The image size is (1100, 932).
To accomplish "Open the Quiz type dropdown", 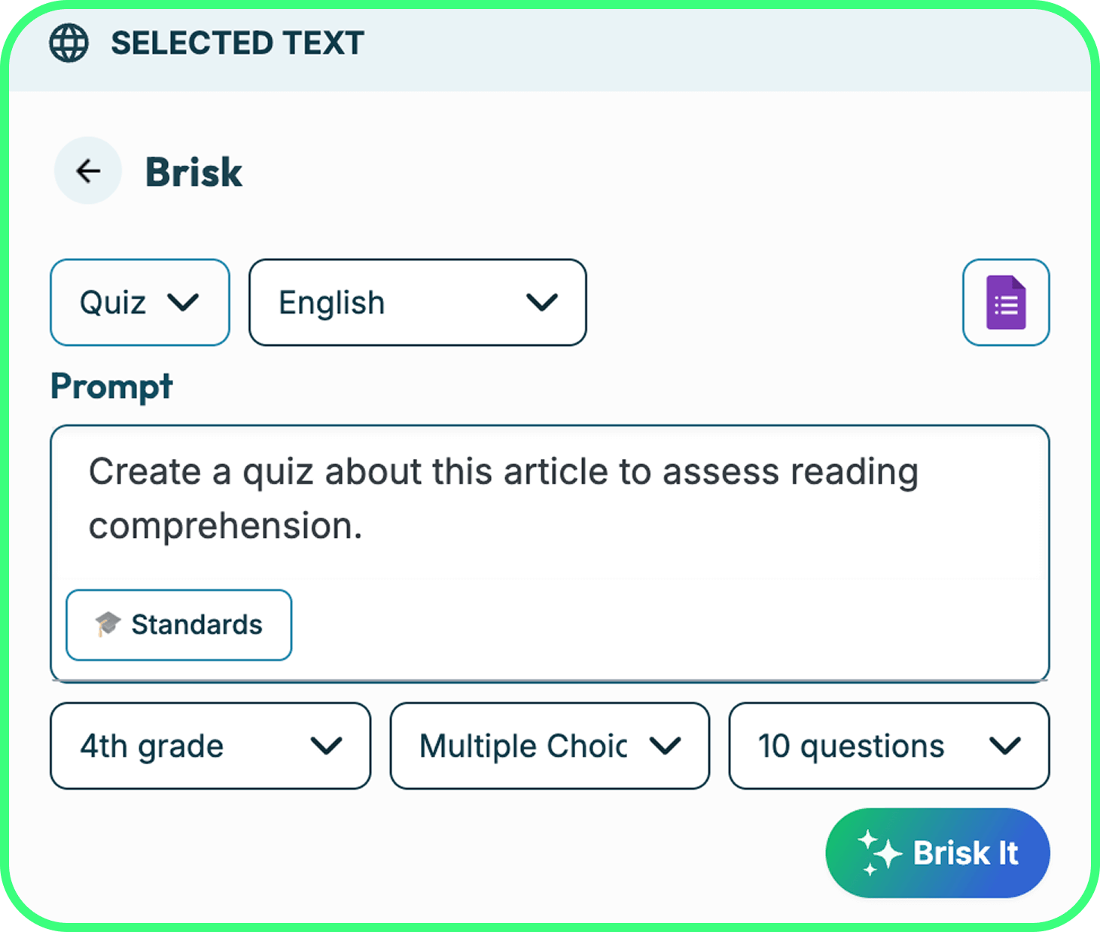I will click(140, 302).
